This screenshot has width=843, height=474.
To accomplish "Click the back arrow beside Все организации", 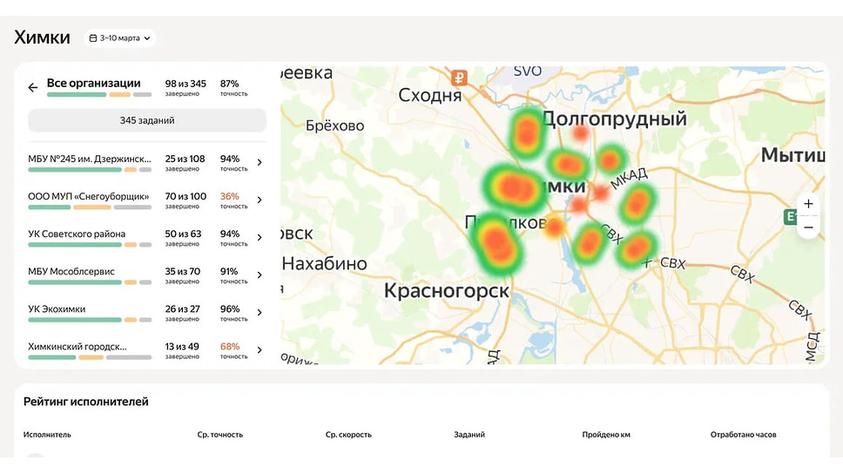I will (x=33, y=88).
